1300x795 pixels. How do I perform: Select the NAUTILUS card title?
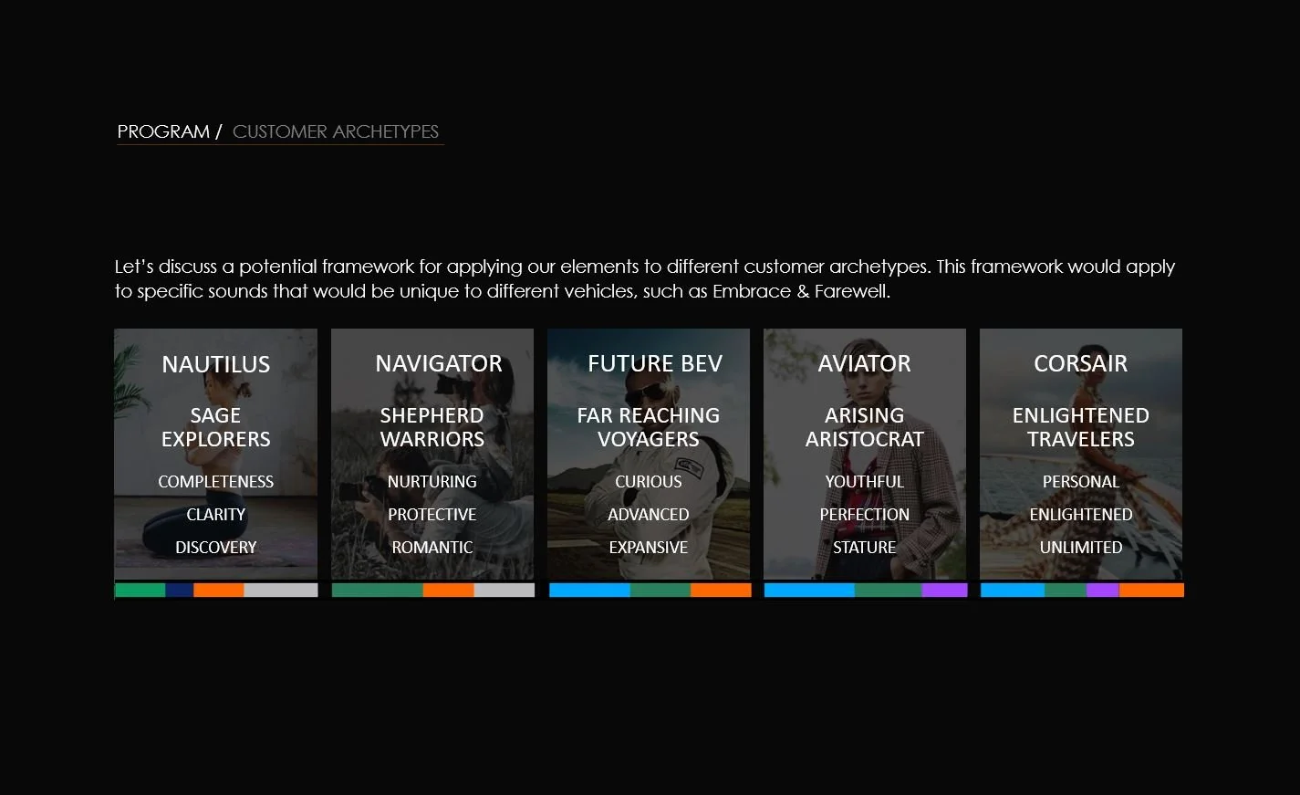tap(216, 364)
